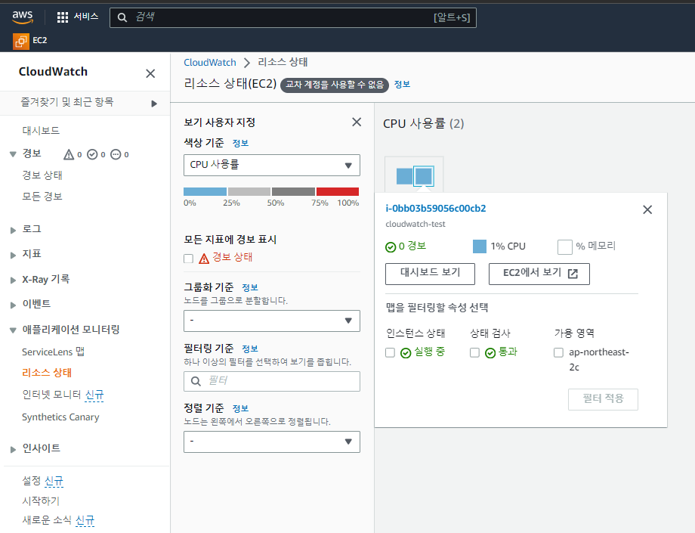This screenshot has width=695, height=533.
Task: Click the EC2 instance node icon in map
Action: [414, 176]
